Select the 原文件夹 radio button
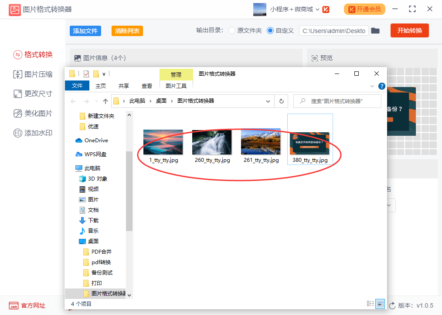The image size is (442, 315). coord(231,30)
